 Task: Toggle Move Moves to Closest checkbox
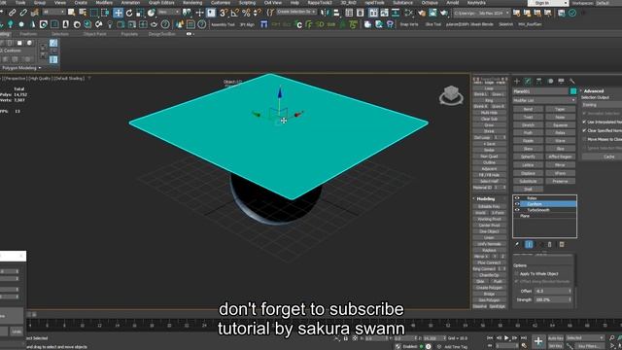(584, 139)
